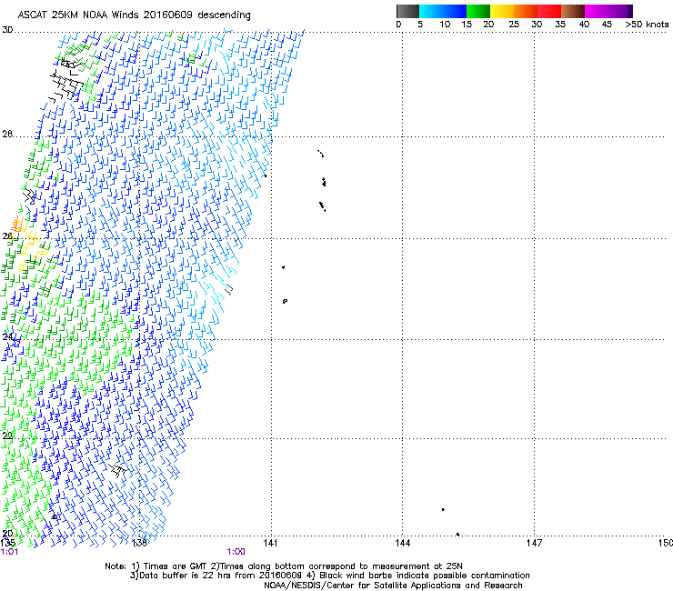Click the gray 0-5 knots color segment
This screenshot has width=673, height=591.
pos(407,11)
